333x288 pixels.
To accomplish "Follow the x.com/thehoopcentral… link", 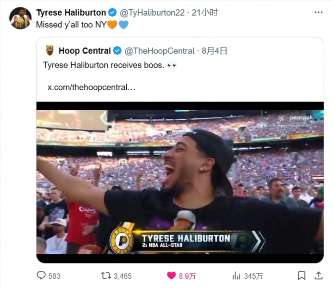I will click(92, 87).
